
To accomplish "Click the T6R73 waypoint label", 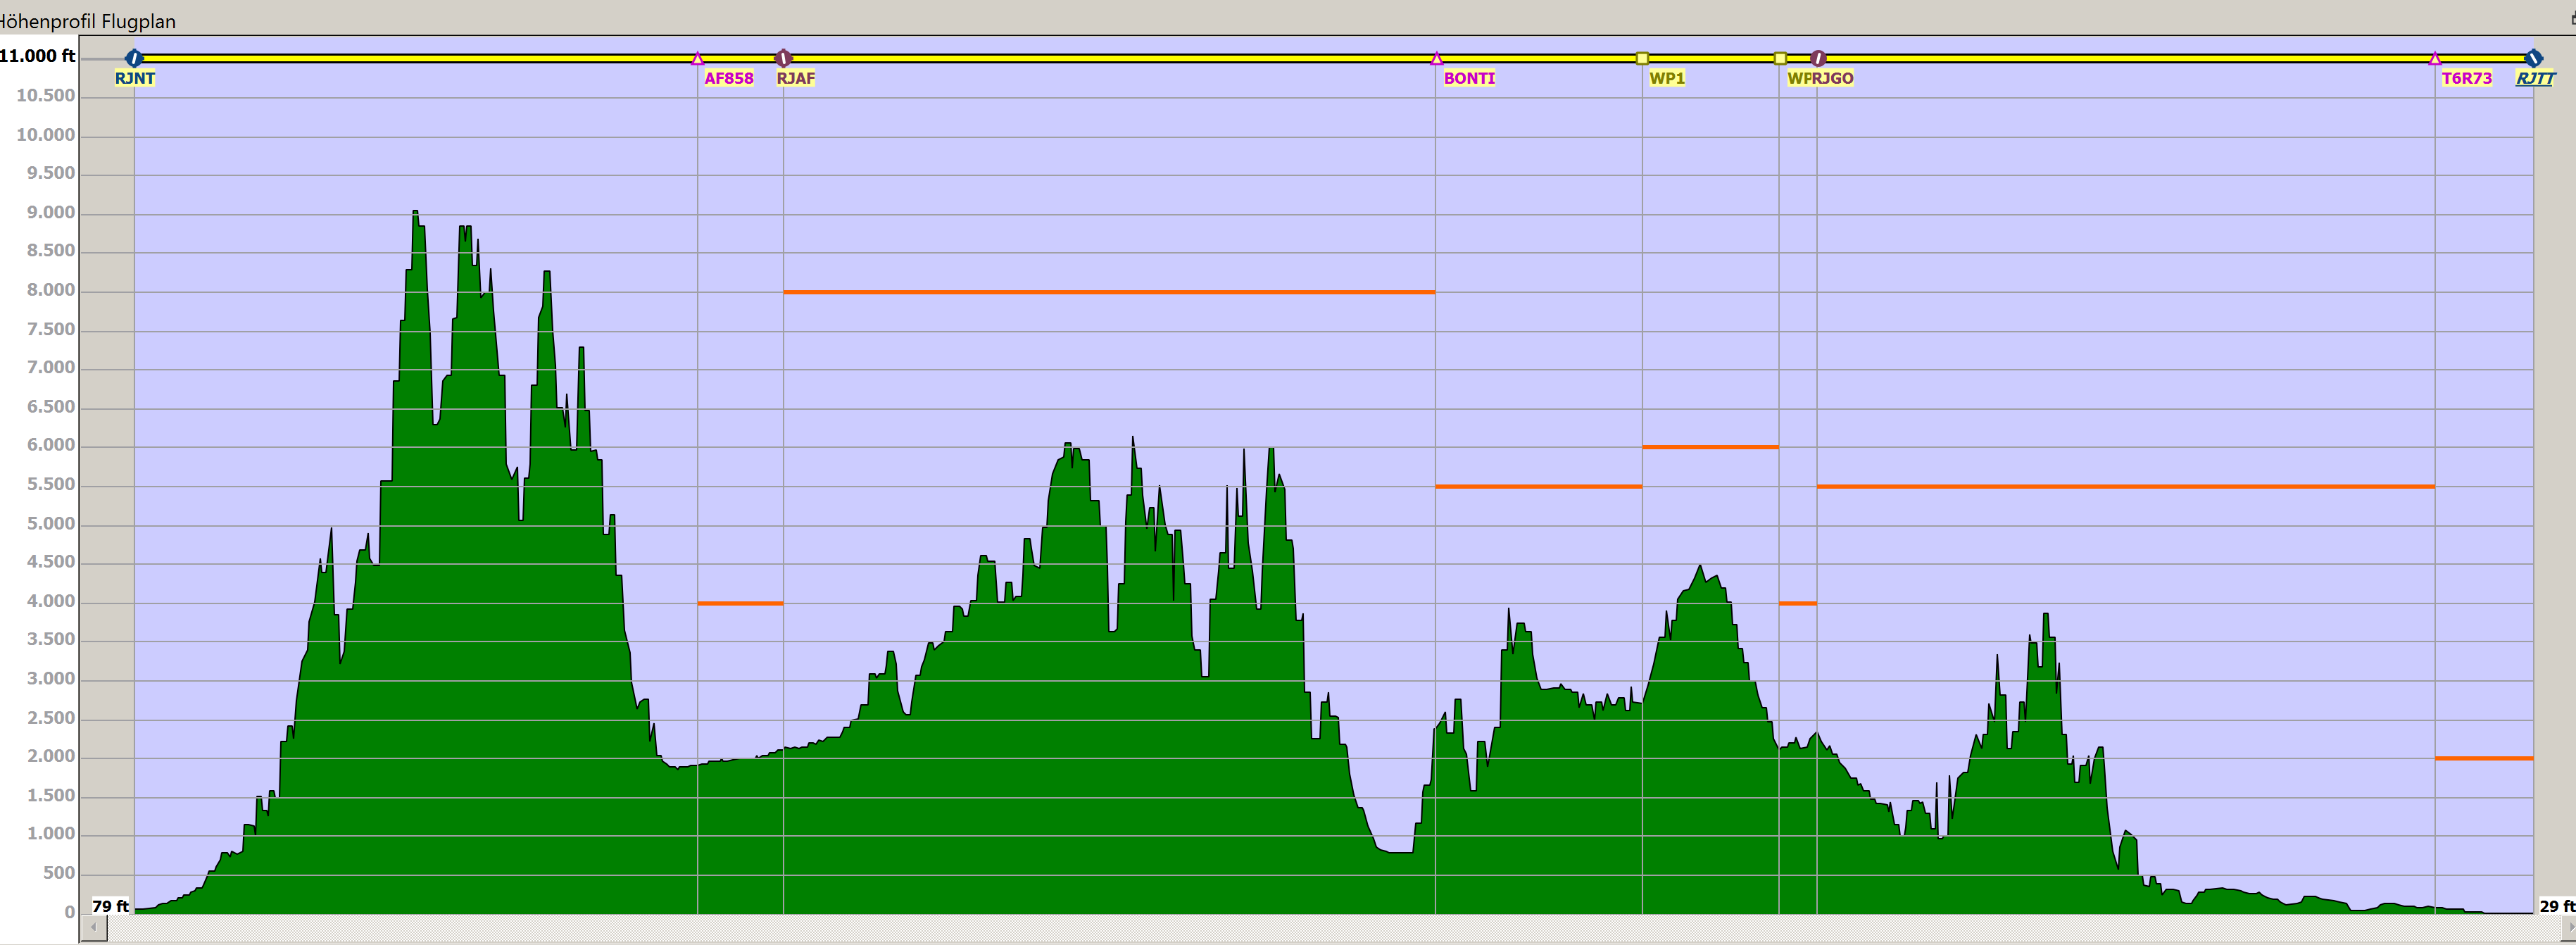I will 2467,78.
